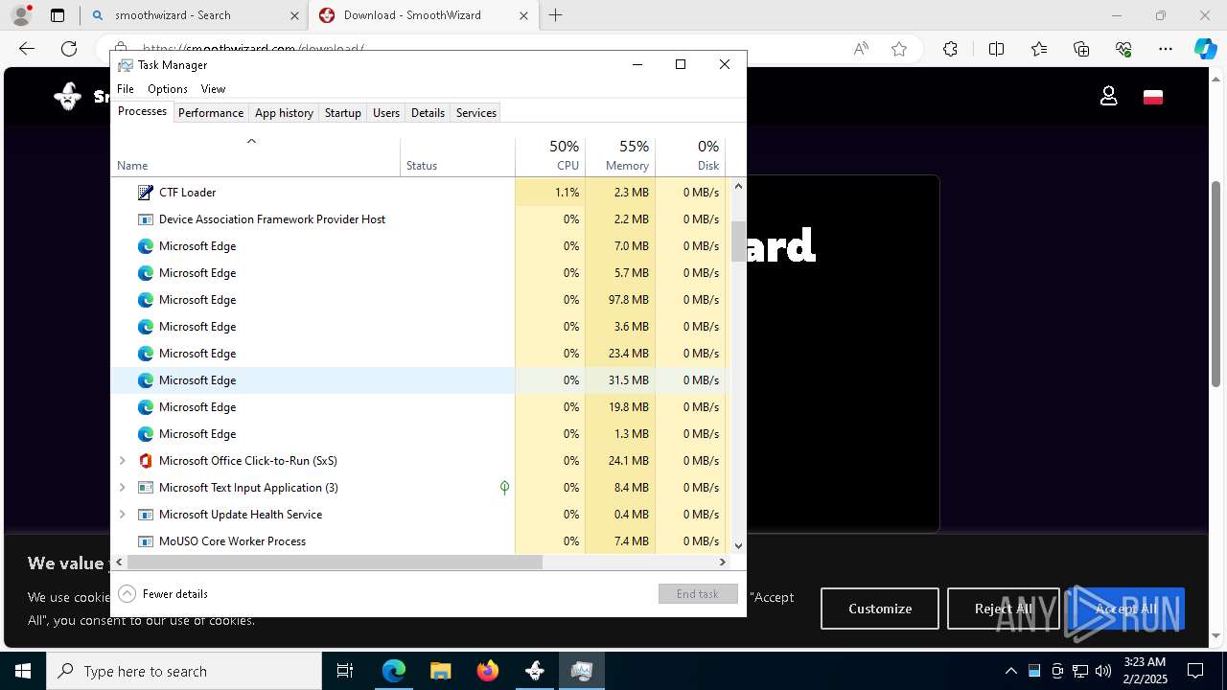Click the MoUSO Core Worker Process icon
The image size is (1227, 690).
[x=146, y=541]
